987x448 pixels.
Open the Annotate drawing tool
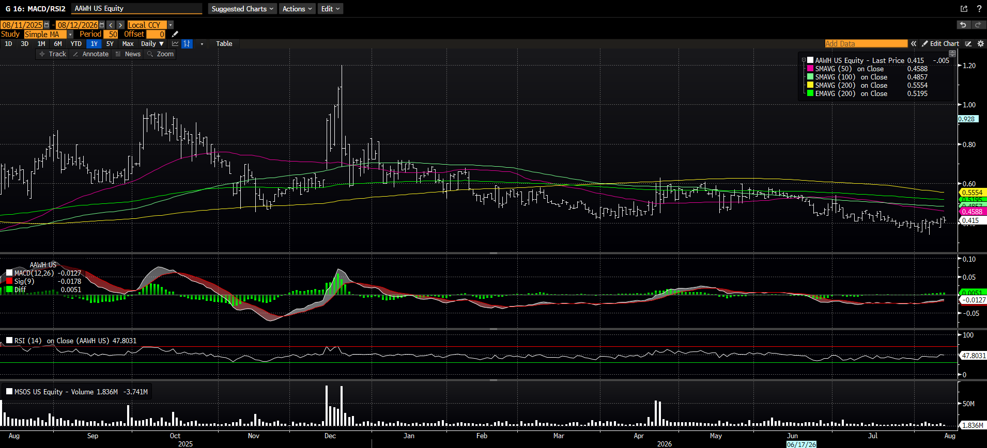[91, 54]
